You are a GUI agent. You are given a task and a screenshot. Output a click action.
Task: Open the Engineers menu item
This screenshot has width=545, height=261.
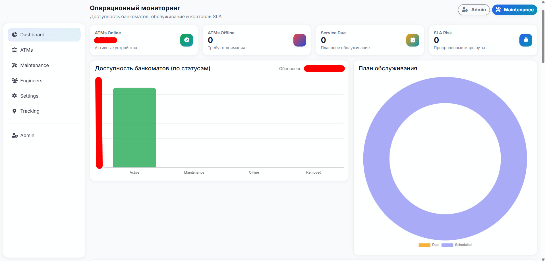pos(31,81)
